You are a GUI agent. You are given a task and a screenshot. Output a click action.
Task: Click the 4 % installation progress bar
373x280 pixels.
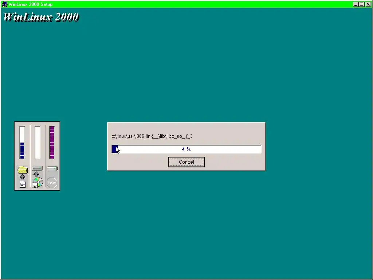click(186, 149)
